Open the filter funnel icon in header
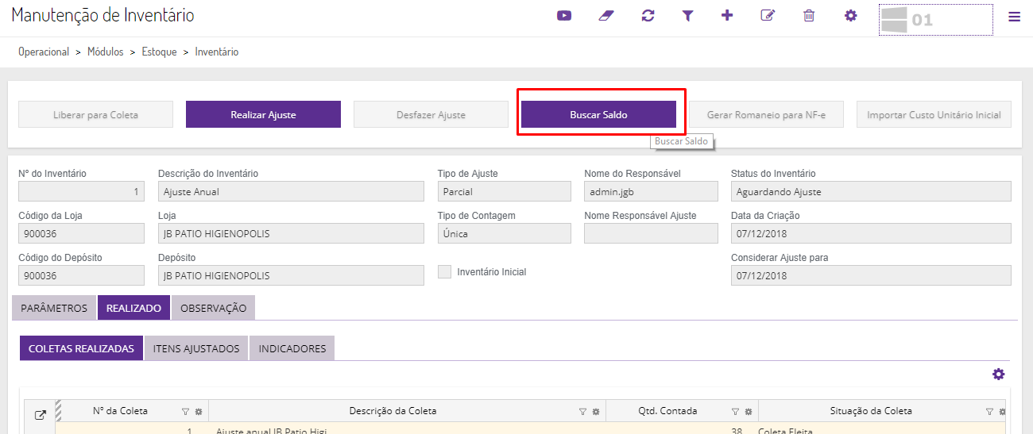1033x434 pixels. tap(687, 15)
